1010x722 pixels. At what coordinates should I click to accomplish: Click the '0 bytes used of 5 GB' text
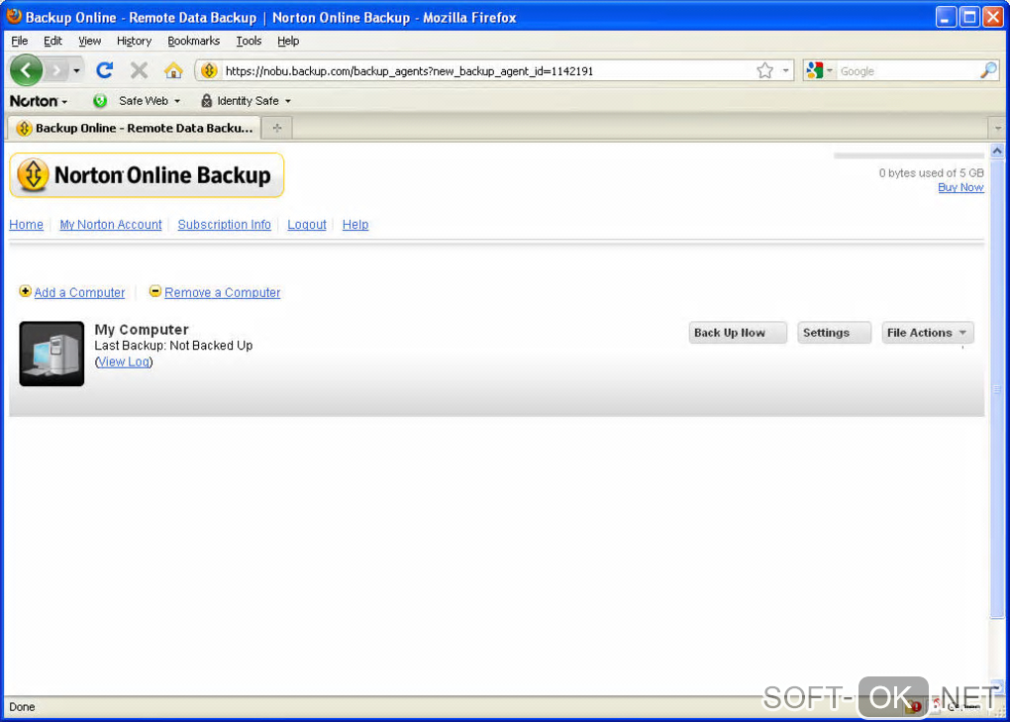931,172
